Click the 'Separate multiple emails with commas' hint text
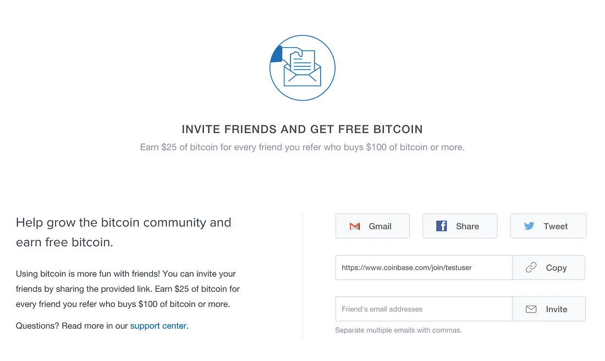This screenshot has height=361, width=605. (398, 330)
